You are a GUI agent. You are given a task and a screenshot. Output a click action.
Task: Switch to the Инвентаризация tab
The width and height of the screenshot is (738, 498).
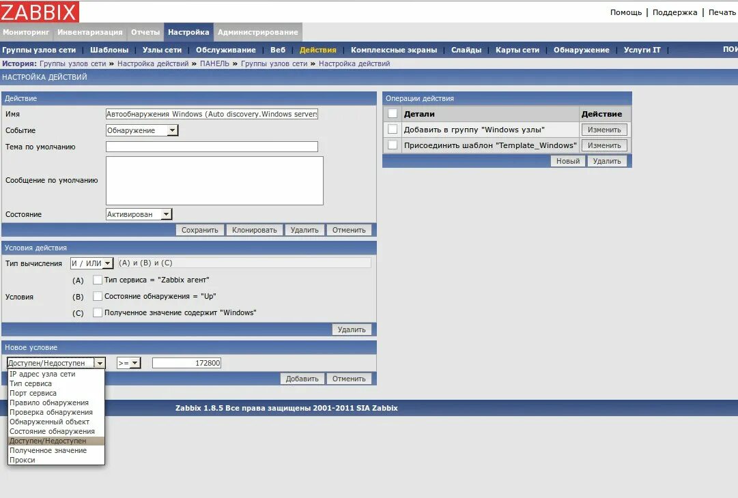[90, 32]
